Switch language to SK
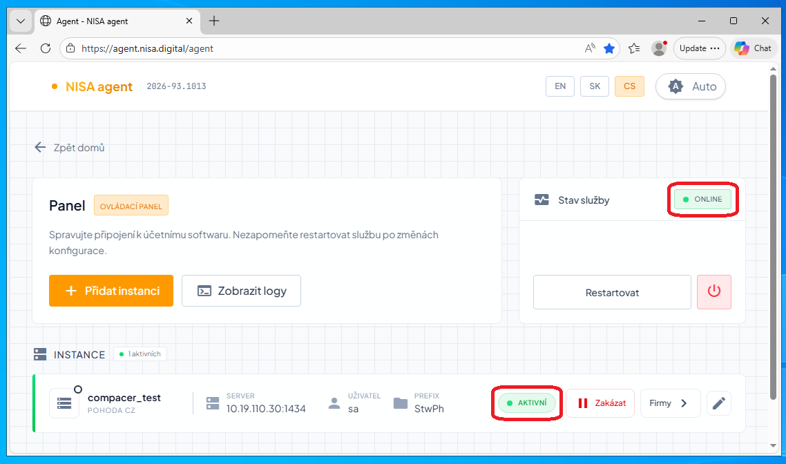The width and height of the screenshot is (786, 464). pos(595,86)
